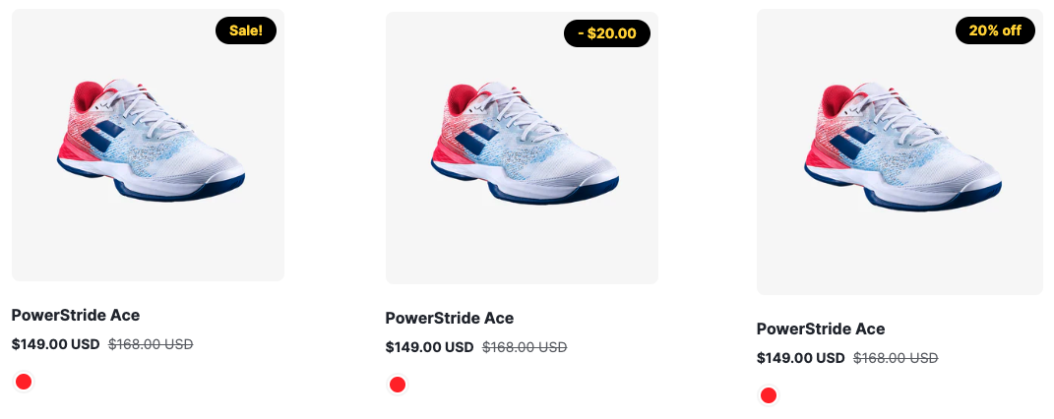Screen dimensions: 1054x419
Task: Open the PowerStride Ace title in the "Sale!" card
Action: (75, 315)
